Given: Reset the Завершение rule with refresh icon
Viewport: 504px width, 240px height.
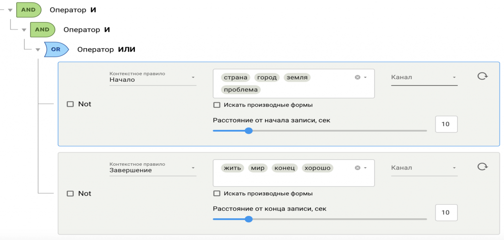Looking at the screenshot, I should [482, 167].
